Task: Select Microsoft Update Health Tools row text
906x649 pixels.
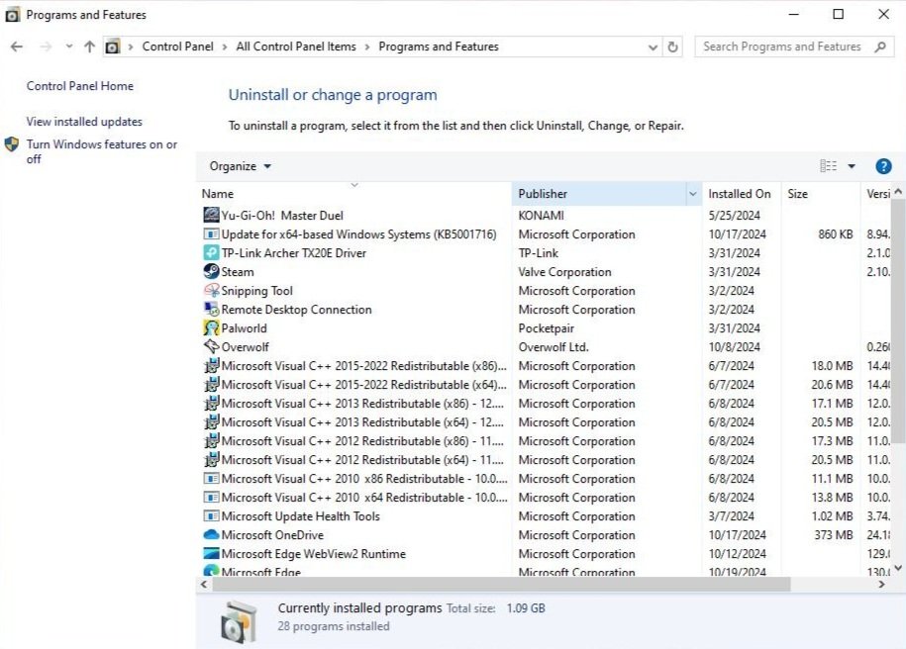Action: point(300,516)
